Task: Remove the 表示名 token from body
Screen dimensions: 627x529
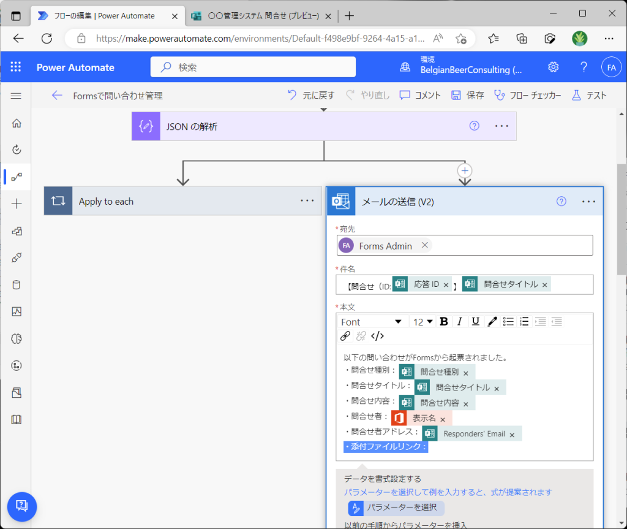Action: (443, 420)
